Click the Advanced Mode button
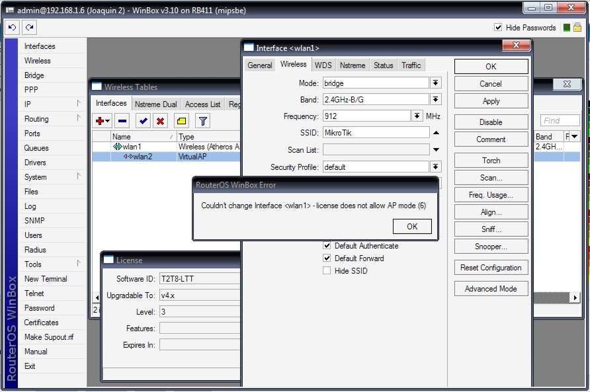The height and width of the screenshot is (392, 590). [x=491, y=288]
